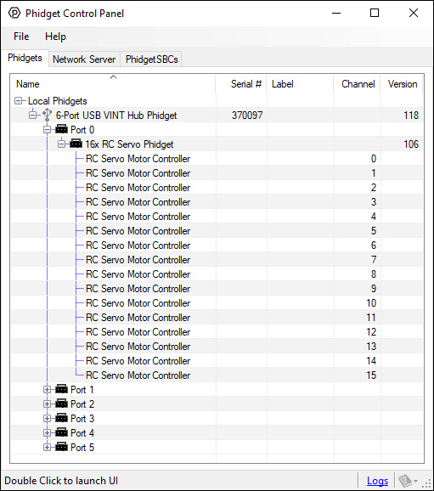Sort by the Version column header
This screenshot has width=434, height=491.
click(402, 84)
